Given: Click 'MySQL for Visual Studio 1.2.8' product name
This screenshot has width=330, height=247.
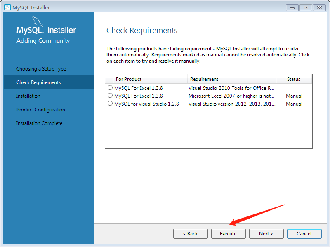Looking at the screenshot, I should (146, 104).
